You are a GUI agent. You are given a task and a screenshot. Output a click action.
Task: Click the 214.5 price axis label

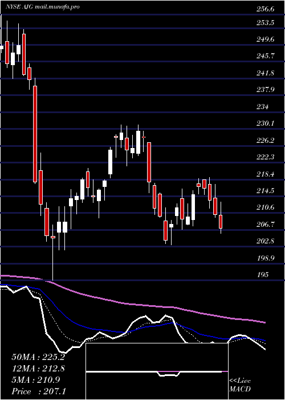(266, 190)
